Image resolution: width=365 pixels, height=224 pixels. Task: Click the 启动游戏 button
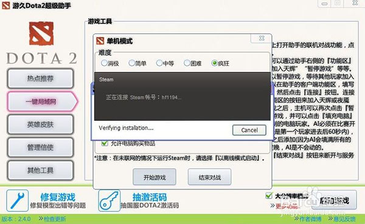(335, 200)
